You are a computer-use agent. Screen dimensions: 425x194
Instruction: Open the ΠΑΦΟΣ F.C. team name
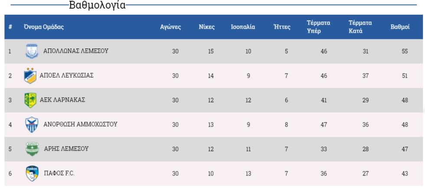pos(59,173)
